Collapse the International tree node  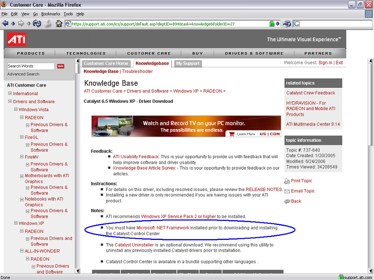coord(10,93)
